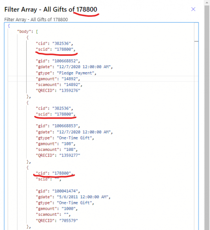210x230 pixels.
Task: Click the QRECID "1359277" line
Action: point(58,155)
